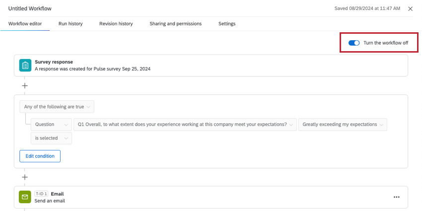Switch to the Run history tab

click(70, 24)
